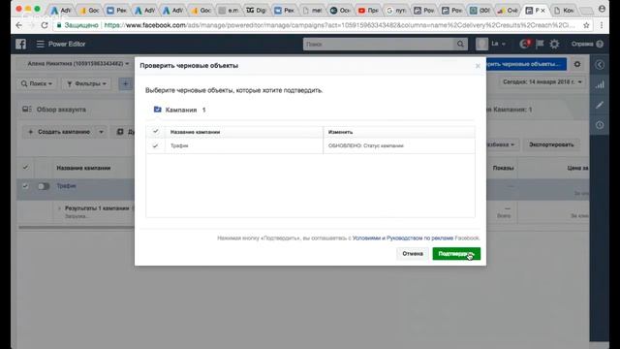Open the ad account selector dropdown

point(77,64)
